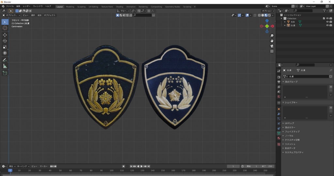
Task: Select the Select Box tool in toolbar
Action: (x=5, y=22)
